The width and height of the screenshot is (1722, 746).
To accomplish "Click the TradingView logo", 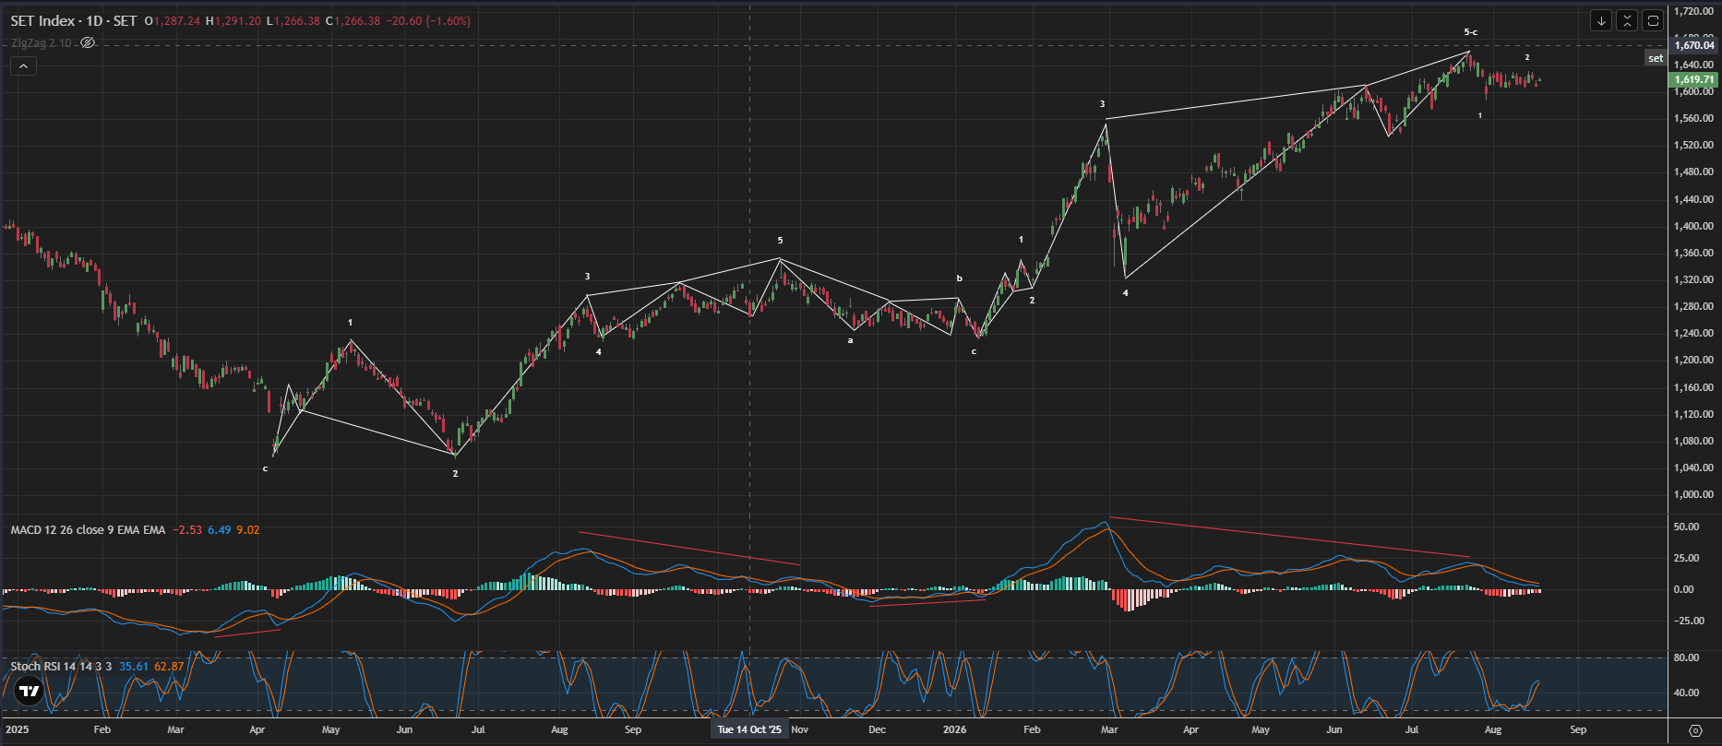I will coord(30,691).
